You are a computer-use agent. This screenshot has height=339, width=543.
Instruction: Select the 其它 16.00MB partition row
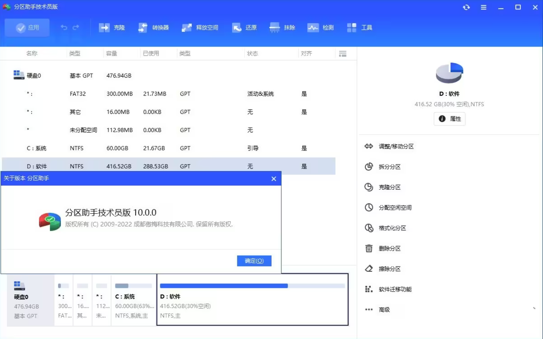coord(169,112)
